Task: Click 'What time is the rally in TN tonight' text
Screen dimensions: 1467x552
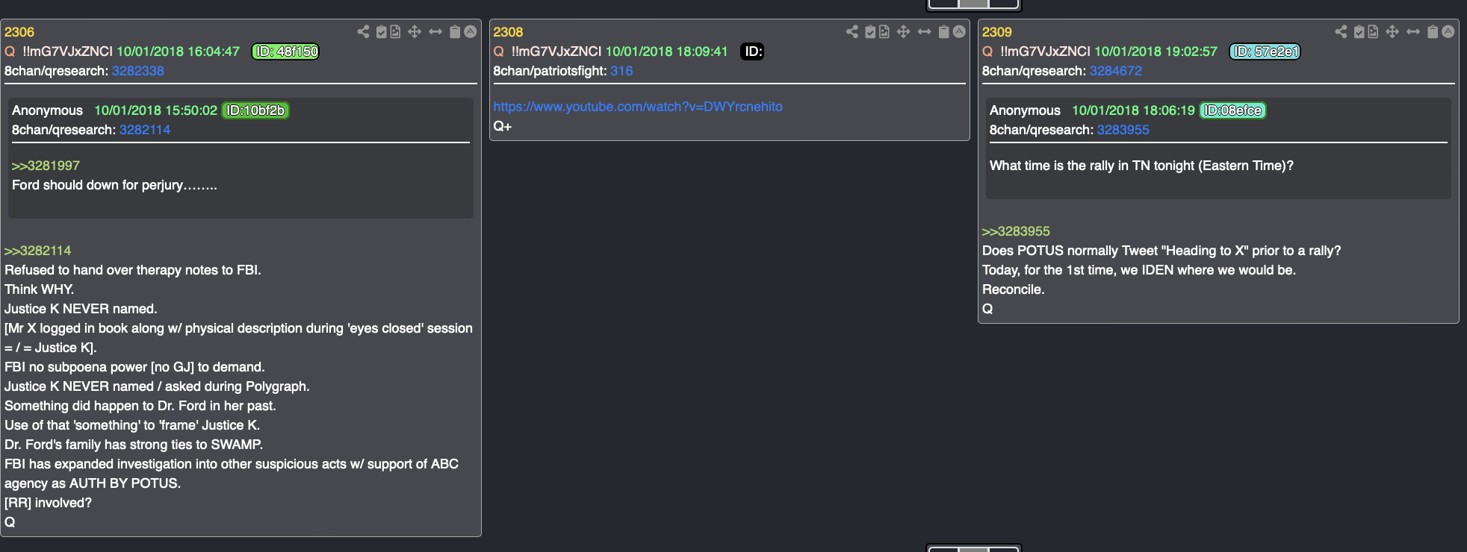Action: click(x=1142, y=166)
